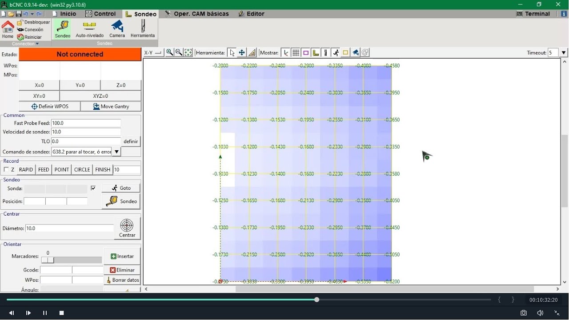
Task: Undo the last action
Action: (x=25, y=14)
